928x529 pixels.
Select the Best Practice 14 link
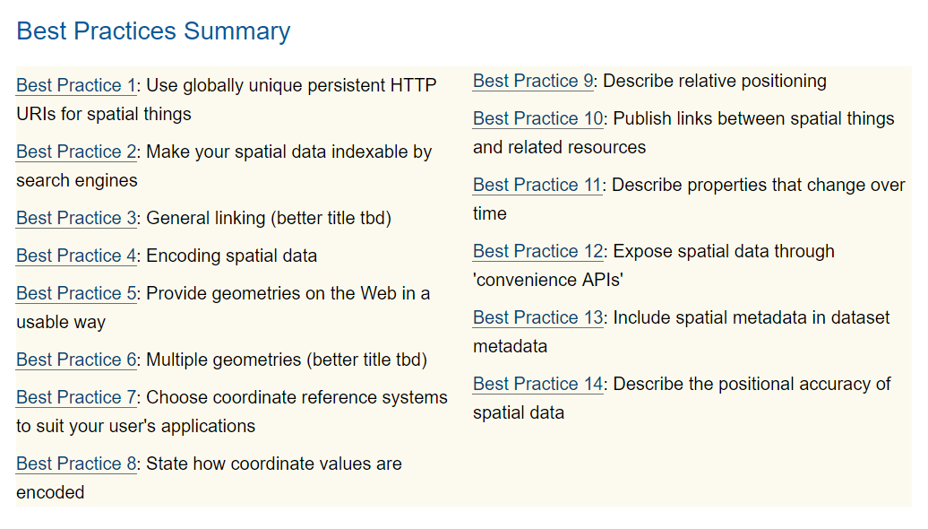(x=538, y=385)
